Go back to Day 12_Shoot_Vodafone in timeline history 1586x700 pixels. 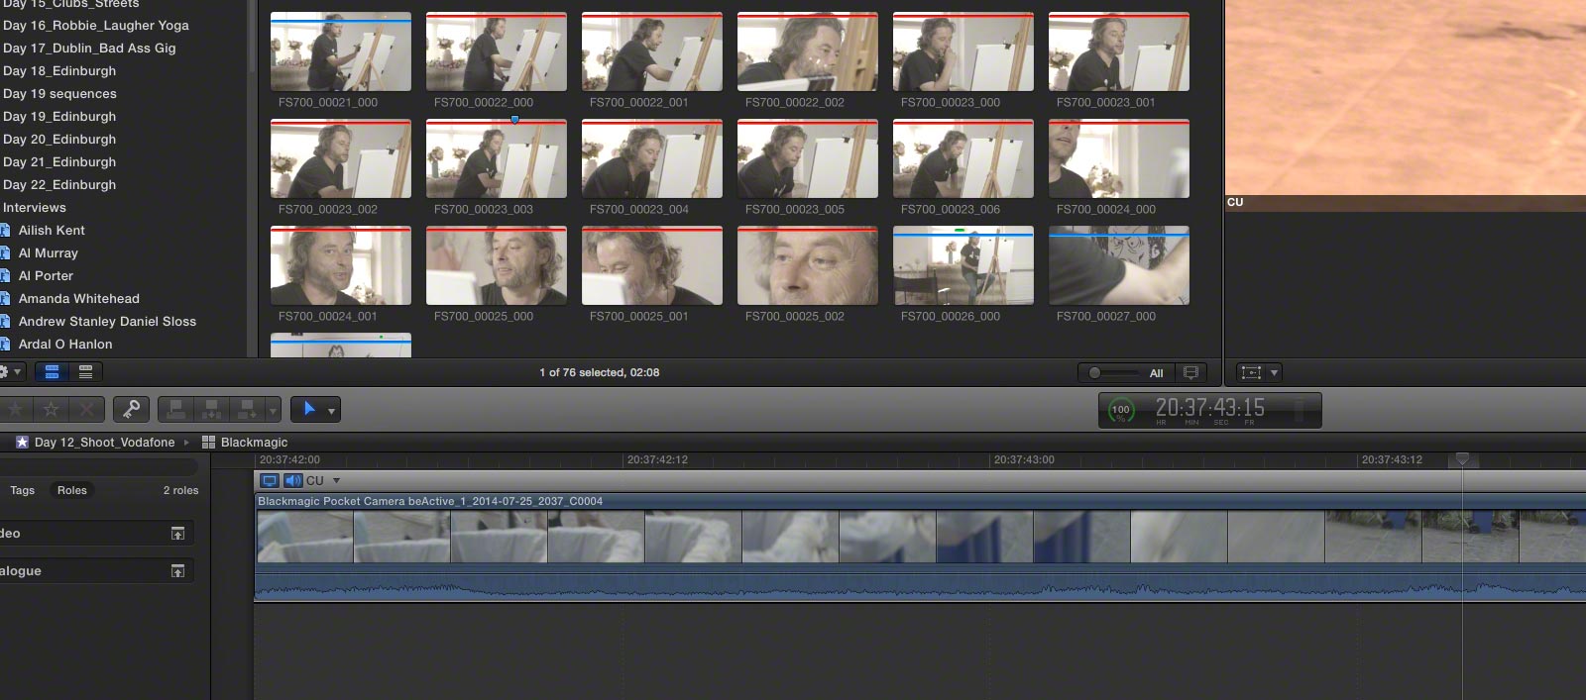[104, 443]
